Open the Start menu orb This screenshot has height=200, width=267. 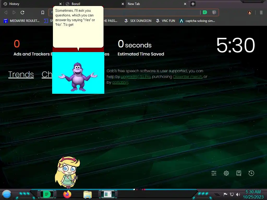pyautogui.click(x=7, y=194)
